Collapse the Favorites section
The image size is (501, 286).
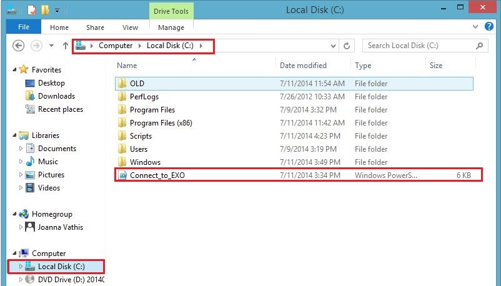[14, 70]
